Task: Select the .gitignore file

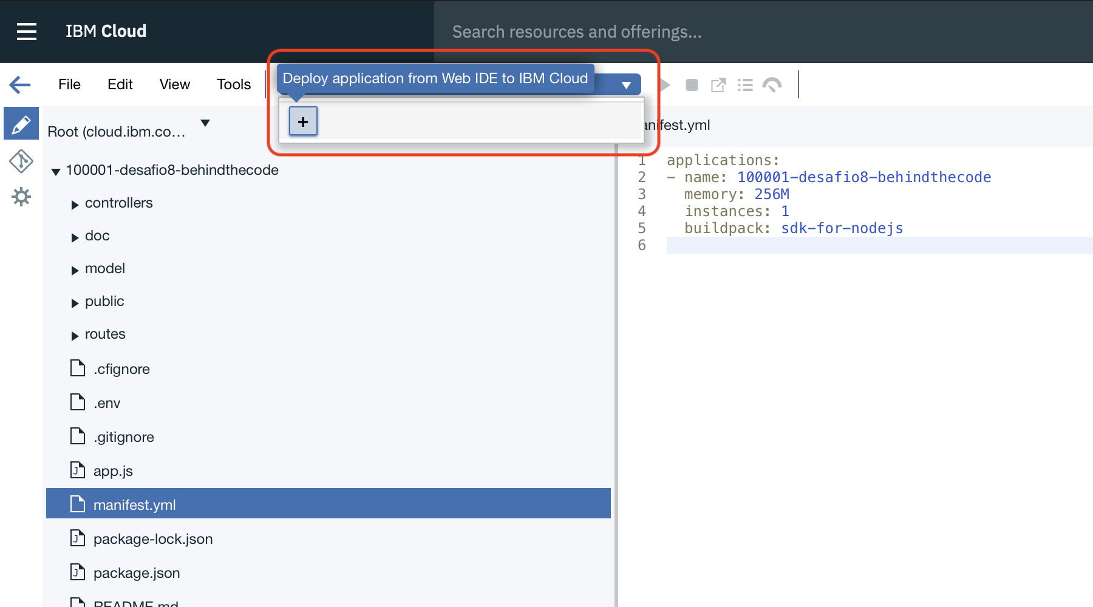Action: [124, 437]
